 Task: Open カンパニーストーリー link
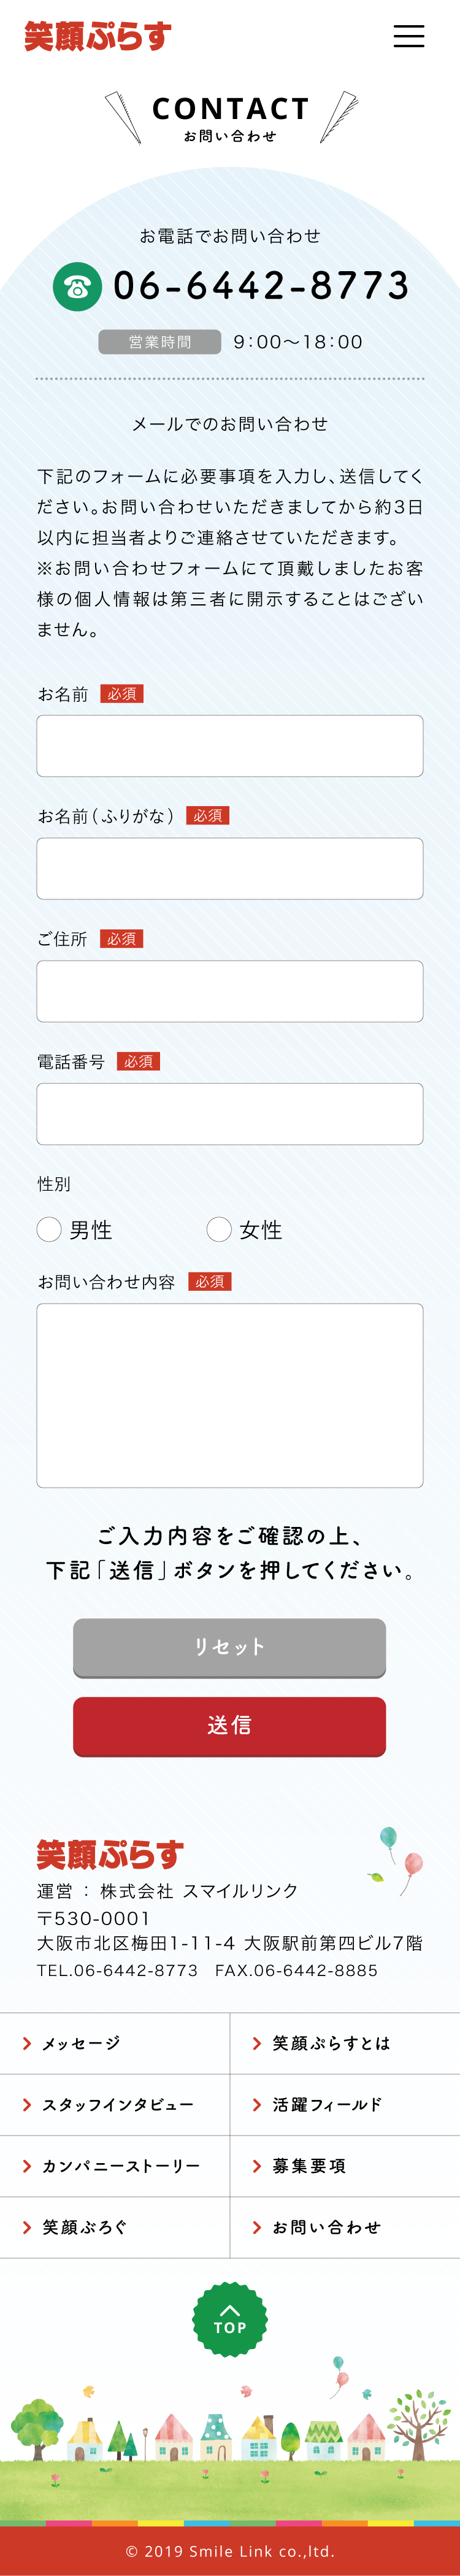tap(120, 2166)
